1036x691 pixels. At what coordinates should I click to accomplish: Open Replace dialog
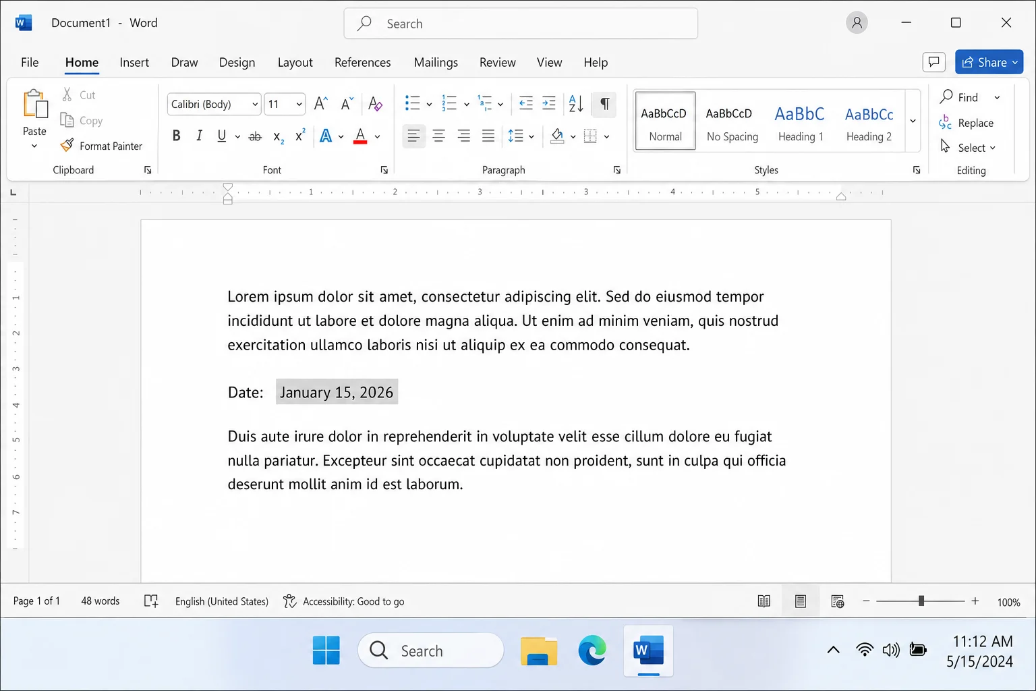[x=967, y=123]
